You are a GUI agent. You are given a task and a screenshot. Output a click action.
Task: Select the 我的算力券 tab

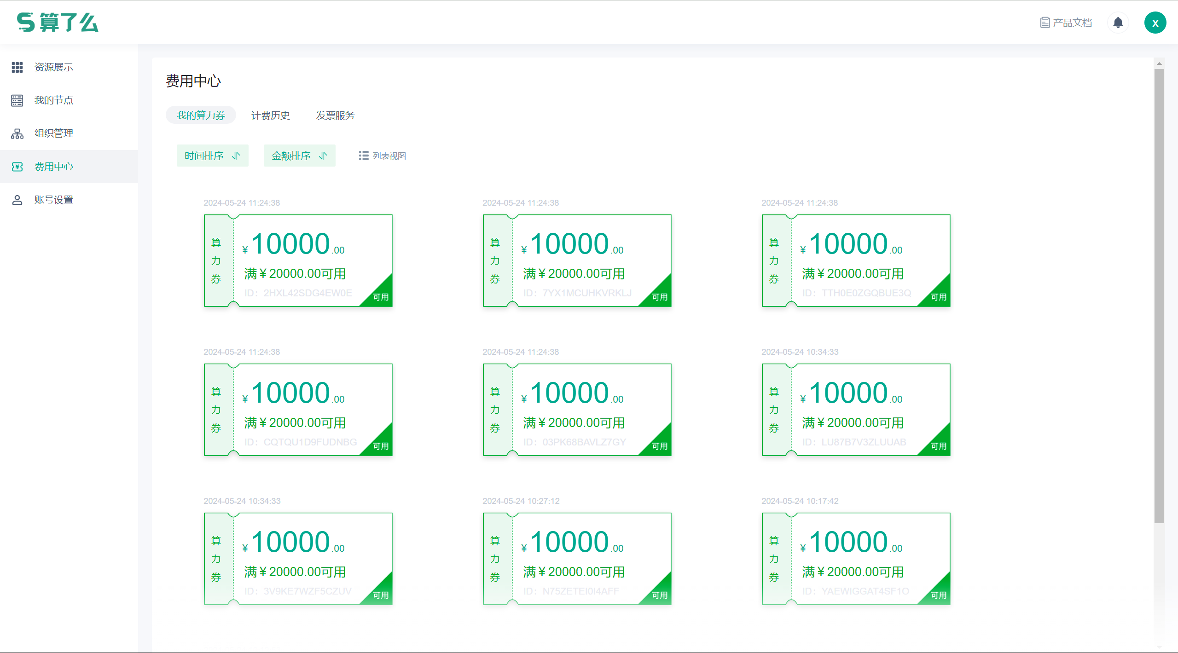[x=201, y=115]
